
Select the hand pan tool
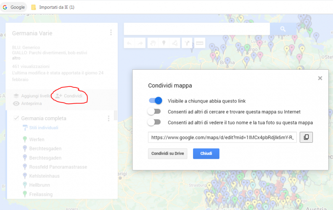[153, 43]
